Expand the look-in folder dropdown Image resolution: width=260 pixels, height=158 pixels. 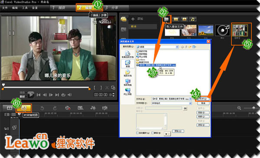click(177, 47)
